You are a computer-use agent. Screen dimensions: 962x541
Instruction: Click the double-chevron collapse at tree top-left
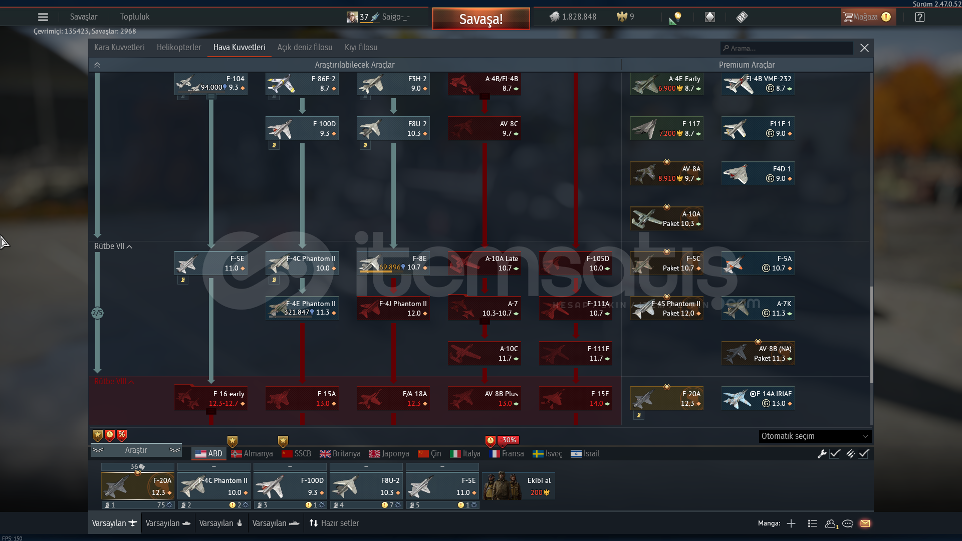click(x=97, y=65)
